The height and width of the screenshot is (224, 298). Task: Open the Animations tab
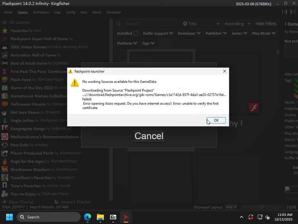point(41,12)
